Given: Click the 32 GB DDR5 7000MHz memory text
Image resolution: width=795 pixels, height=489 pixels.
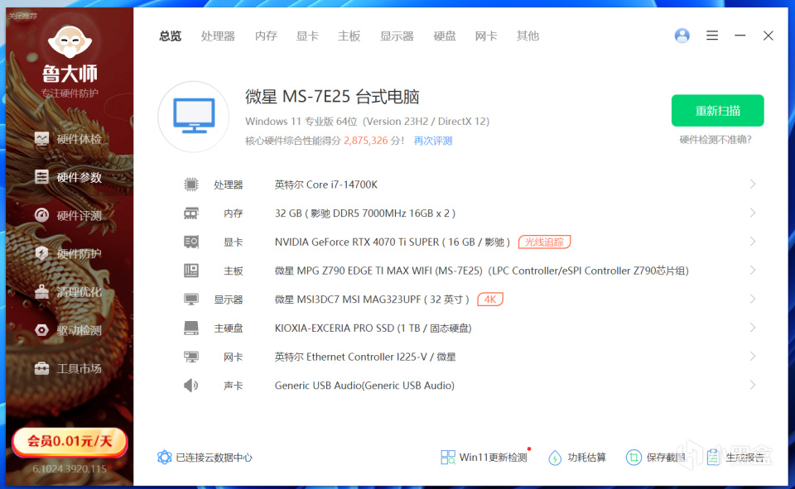Looking at the screenshot, I should pyautogui.click(x=365, y=213).
